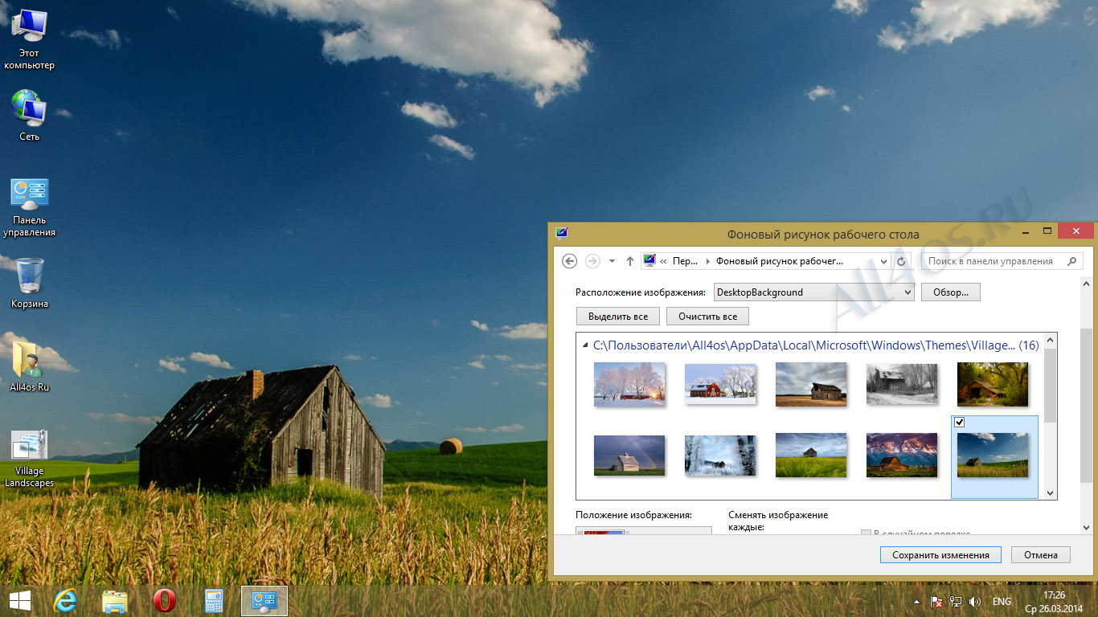Image resolution: width=1098 pixels, height=617 pixels.
Task: Click the Forward navigation arrow
Action: point(593,261)
